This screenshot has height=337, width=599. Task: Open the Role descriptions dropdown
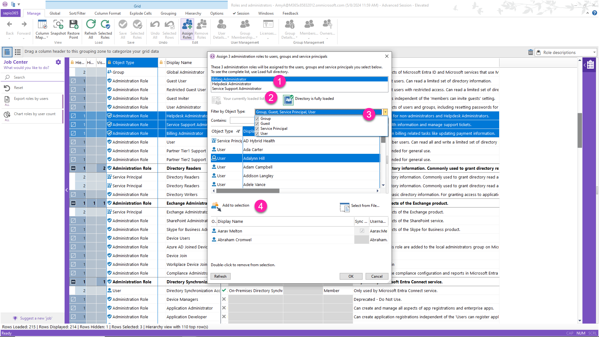594,52
